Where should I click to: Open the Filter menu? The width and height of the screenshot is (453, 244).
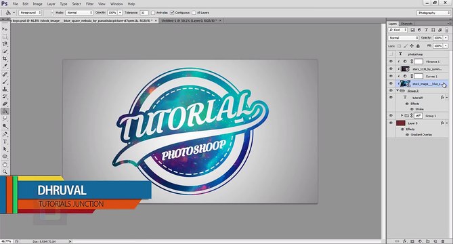[x=90, y=4]
